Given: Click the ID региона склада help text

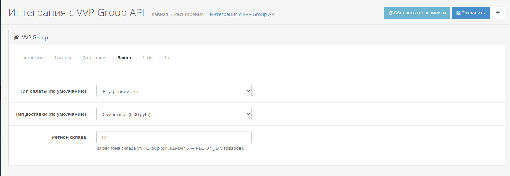Looking at the screenshot, I should point(170,148).
